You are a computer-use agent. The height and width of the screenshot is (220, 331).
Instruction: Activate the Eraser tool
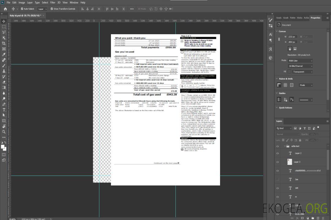coord(4,82)
